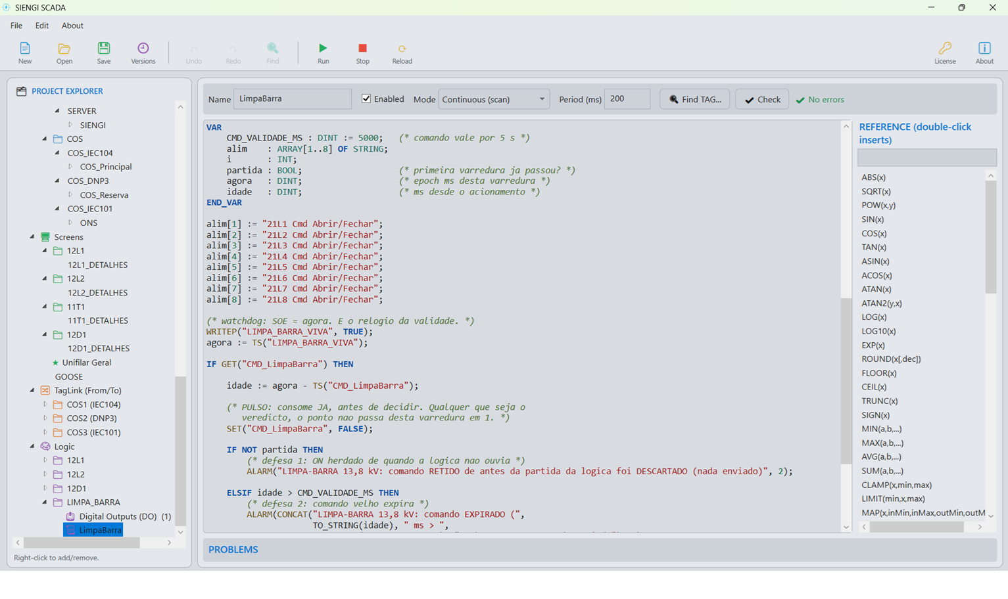Expand the SIENGI tree node

[70, 125]
